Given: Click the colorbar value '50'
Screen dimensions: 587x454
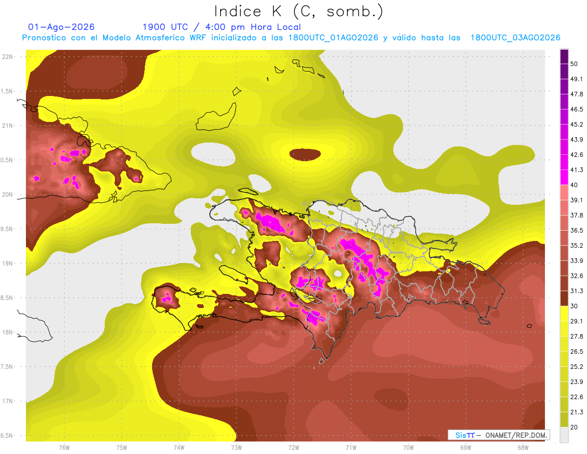Looking at the screenshot, I should click(575, 64).
